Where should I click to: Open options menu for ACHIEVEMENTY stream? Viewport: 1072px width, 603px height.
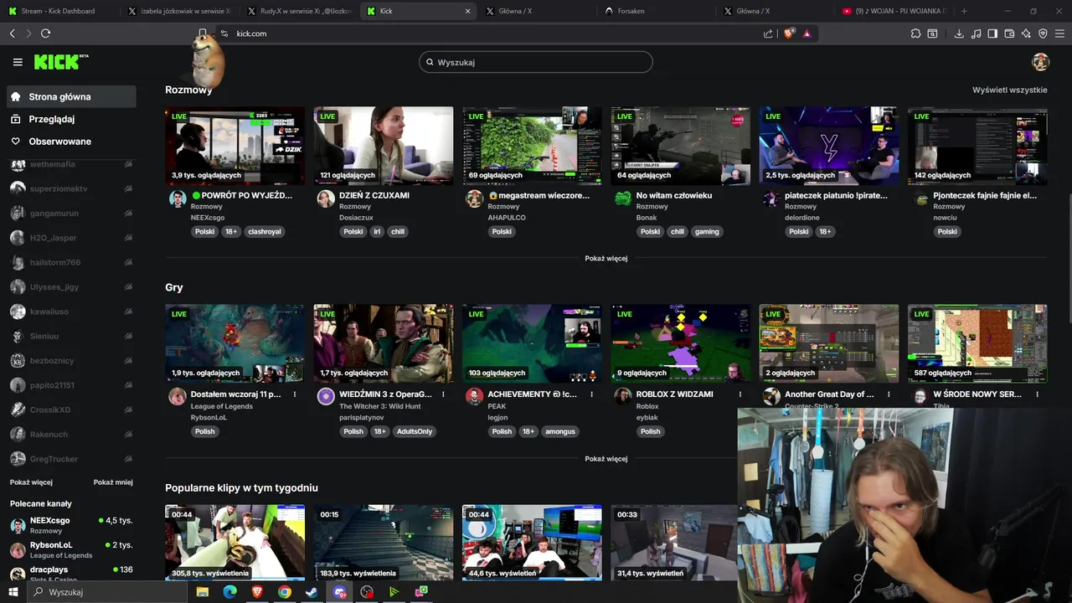592,394
